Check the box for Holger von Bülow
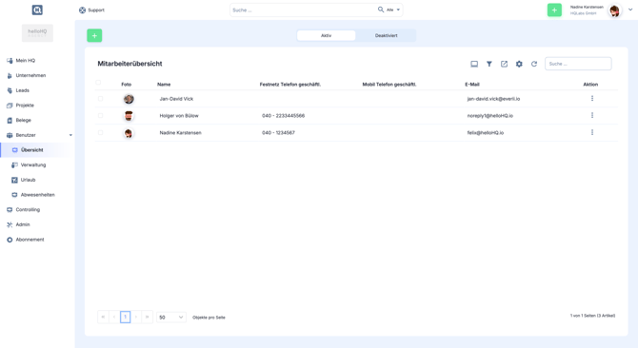The height and width of the screenshot is (348, 638). coord(101,116)
